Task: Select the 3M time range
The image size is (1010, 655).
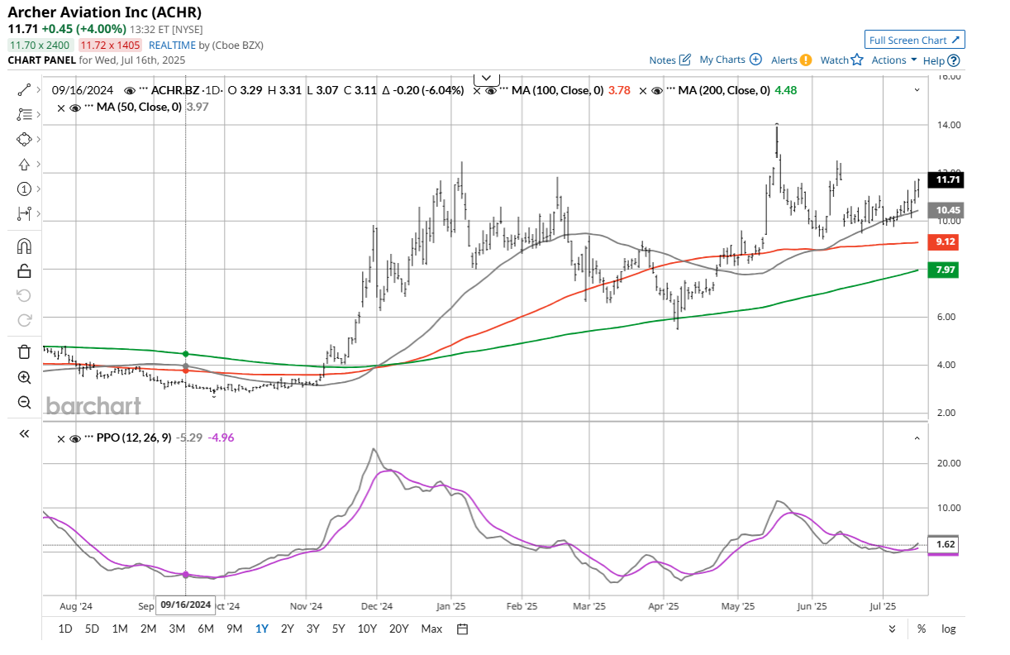Action: [177, 629]
